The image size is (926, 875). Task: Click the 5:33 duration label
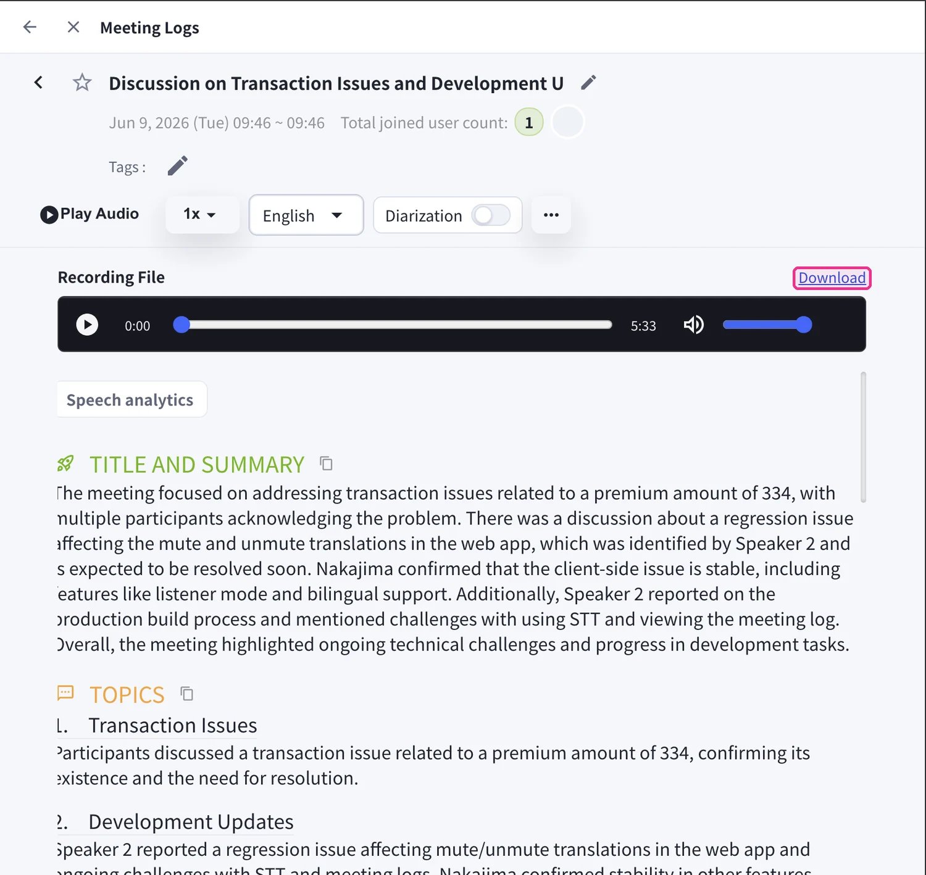click(643, 326)
